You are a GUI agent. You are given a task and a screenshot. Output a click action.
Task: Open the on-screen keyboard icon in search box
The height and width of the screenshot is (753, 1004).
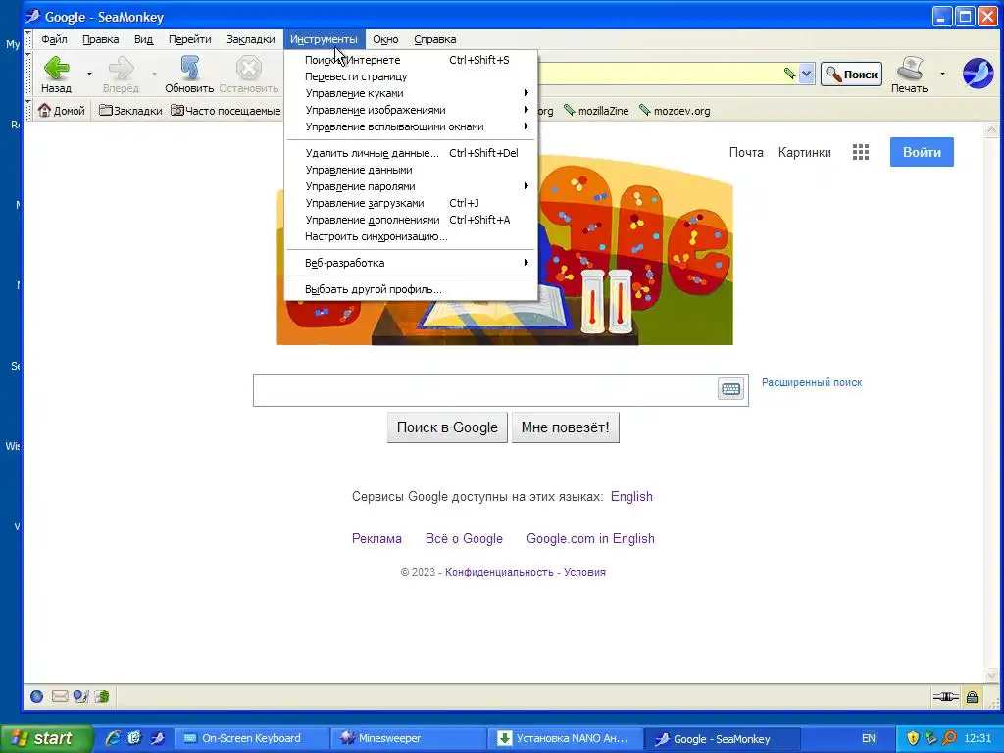click(x=730, y=389)
